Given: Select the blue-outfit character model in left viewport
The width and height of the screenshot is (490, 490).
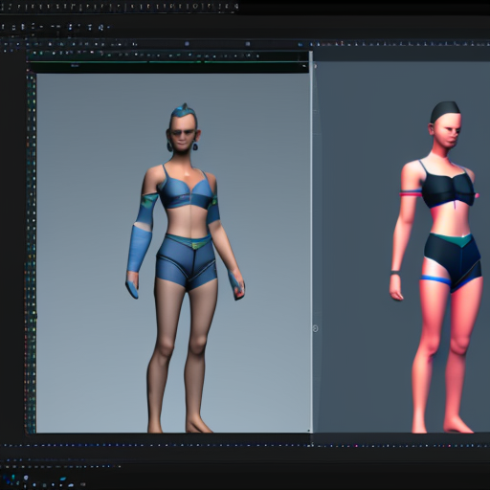Looking at the screenshot, I should [185, 268].
